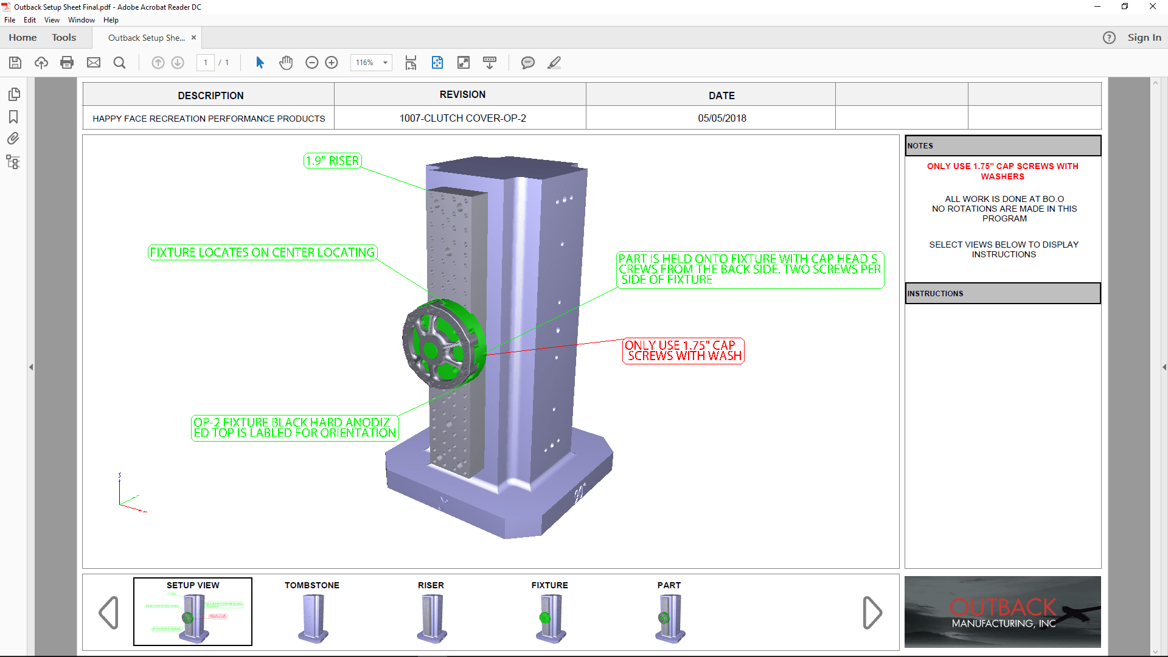Expand the left navigation pane arrow

click(x=31, y=367)
